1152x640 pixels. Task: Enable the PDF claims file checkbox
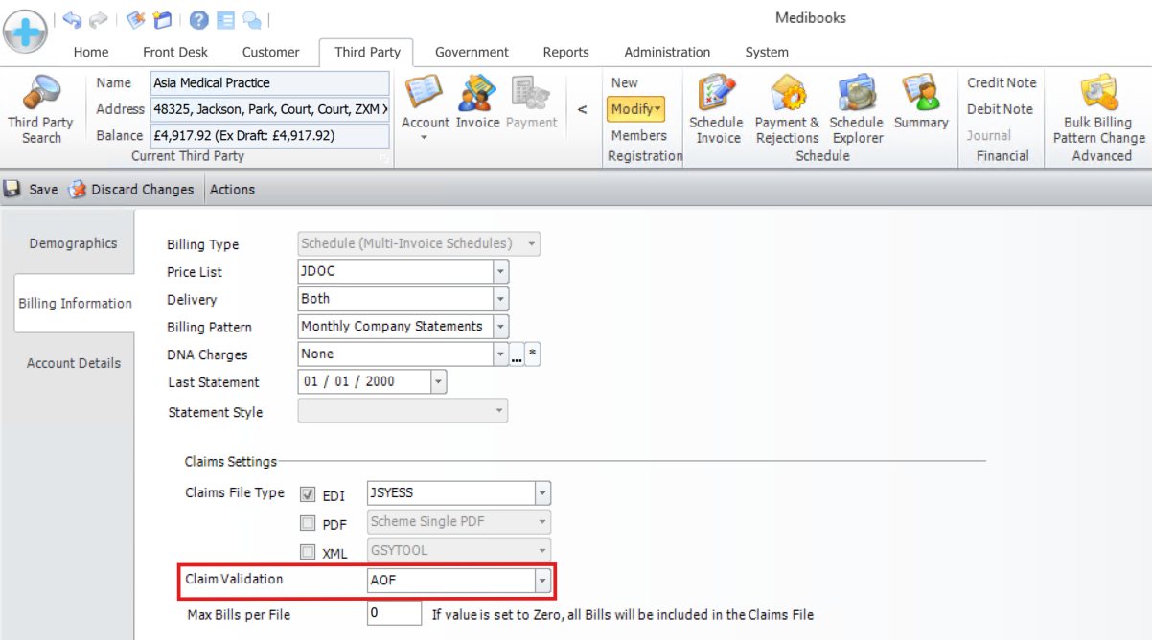(x=308, y=523)
